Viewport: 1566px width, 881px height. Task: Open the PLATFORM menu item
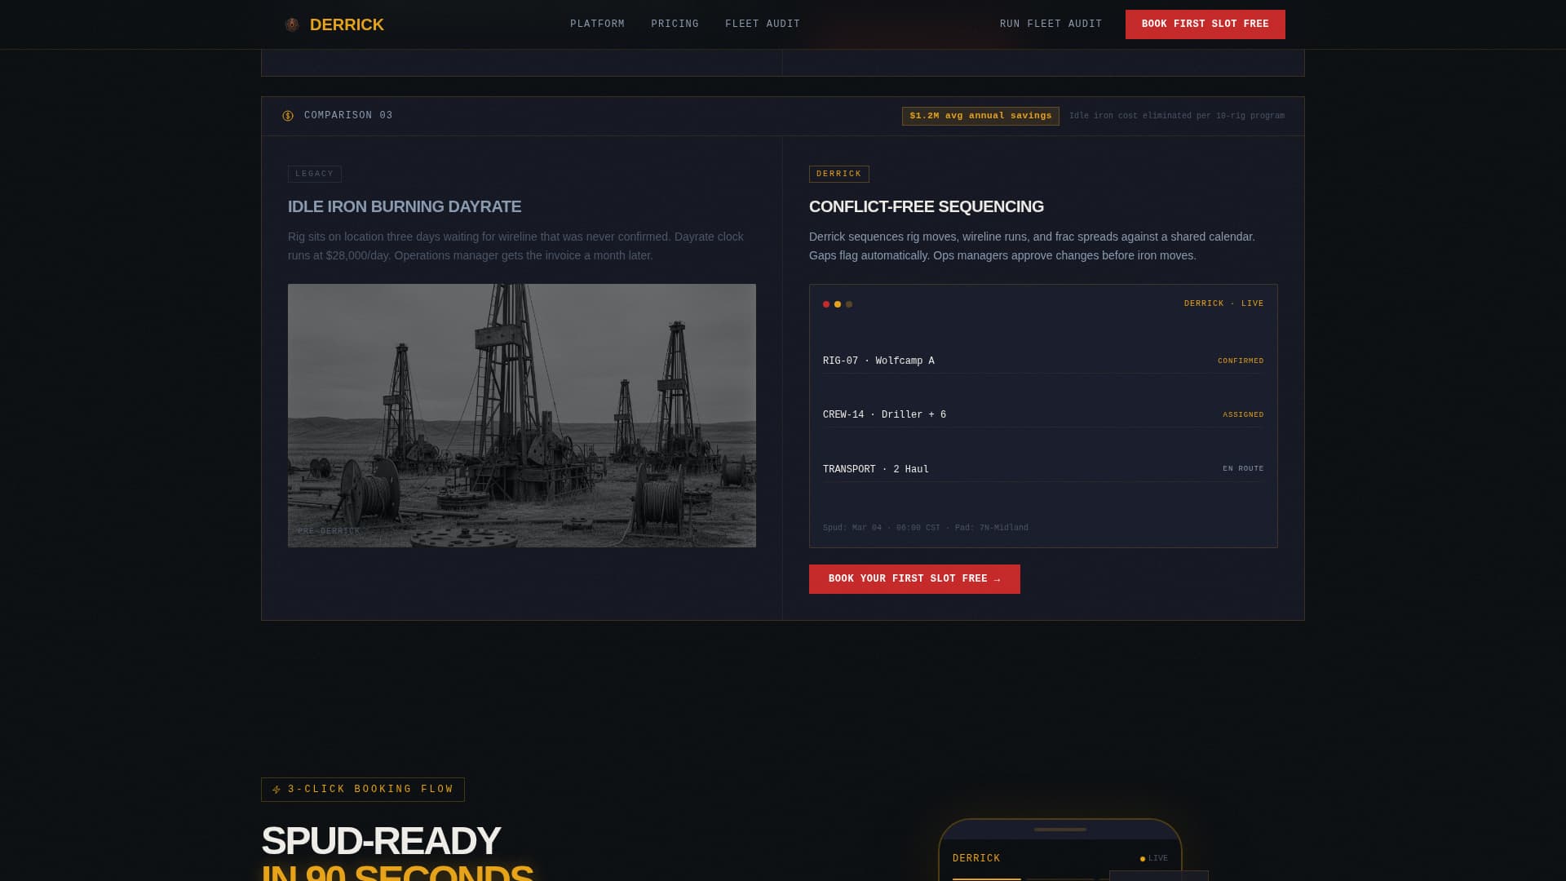point(597,24)
